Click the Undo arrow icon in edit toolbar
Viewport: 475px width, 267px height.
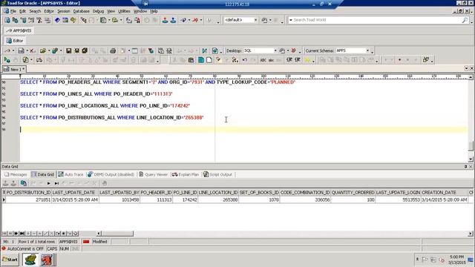[244, 60]
